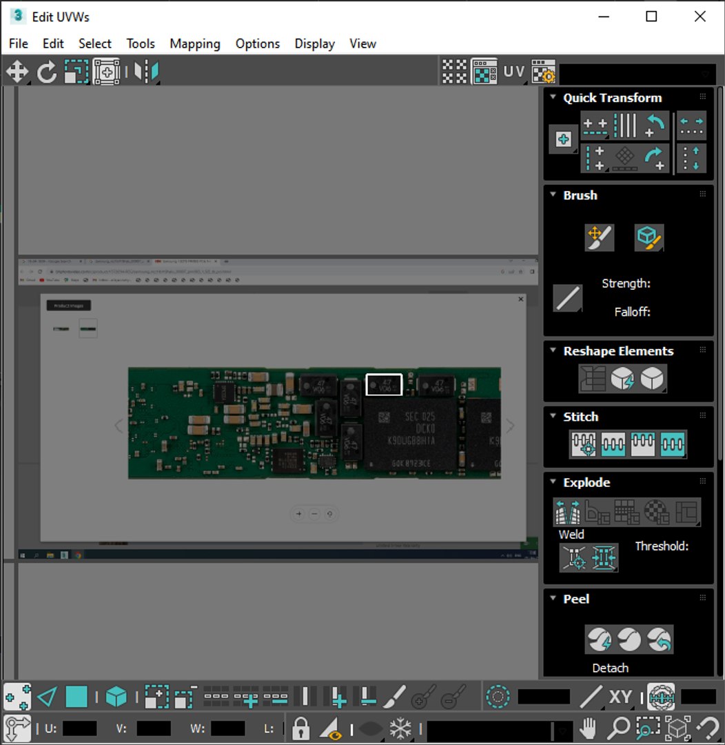Viewport: 725px width, 745px height.
Task: Click Space Horizontally in Quick Transform
Action: [x=691, y=126]
